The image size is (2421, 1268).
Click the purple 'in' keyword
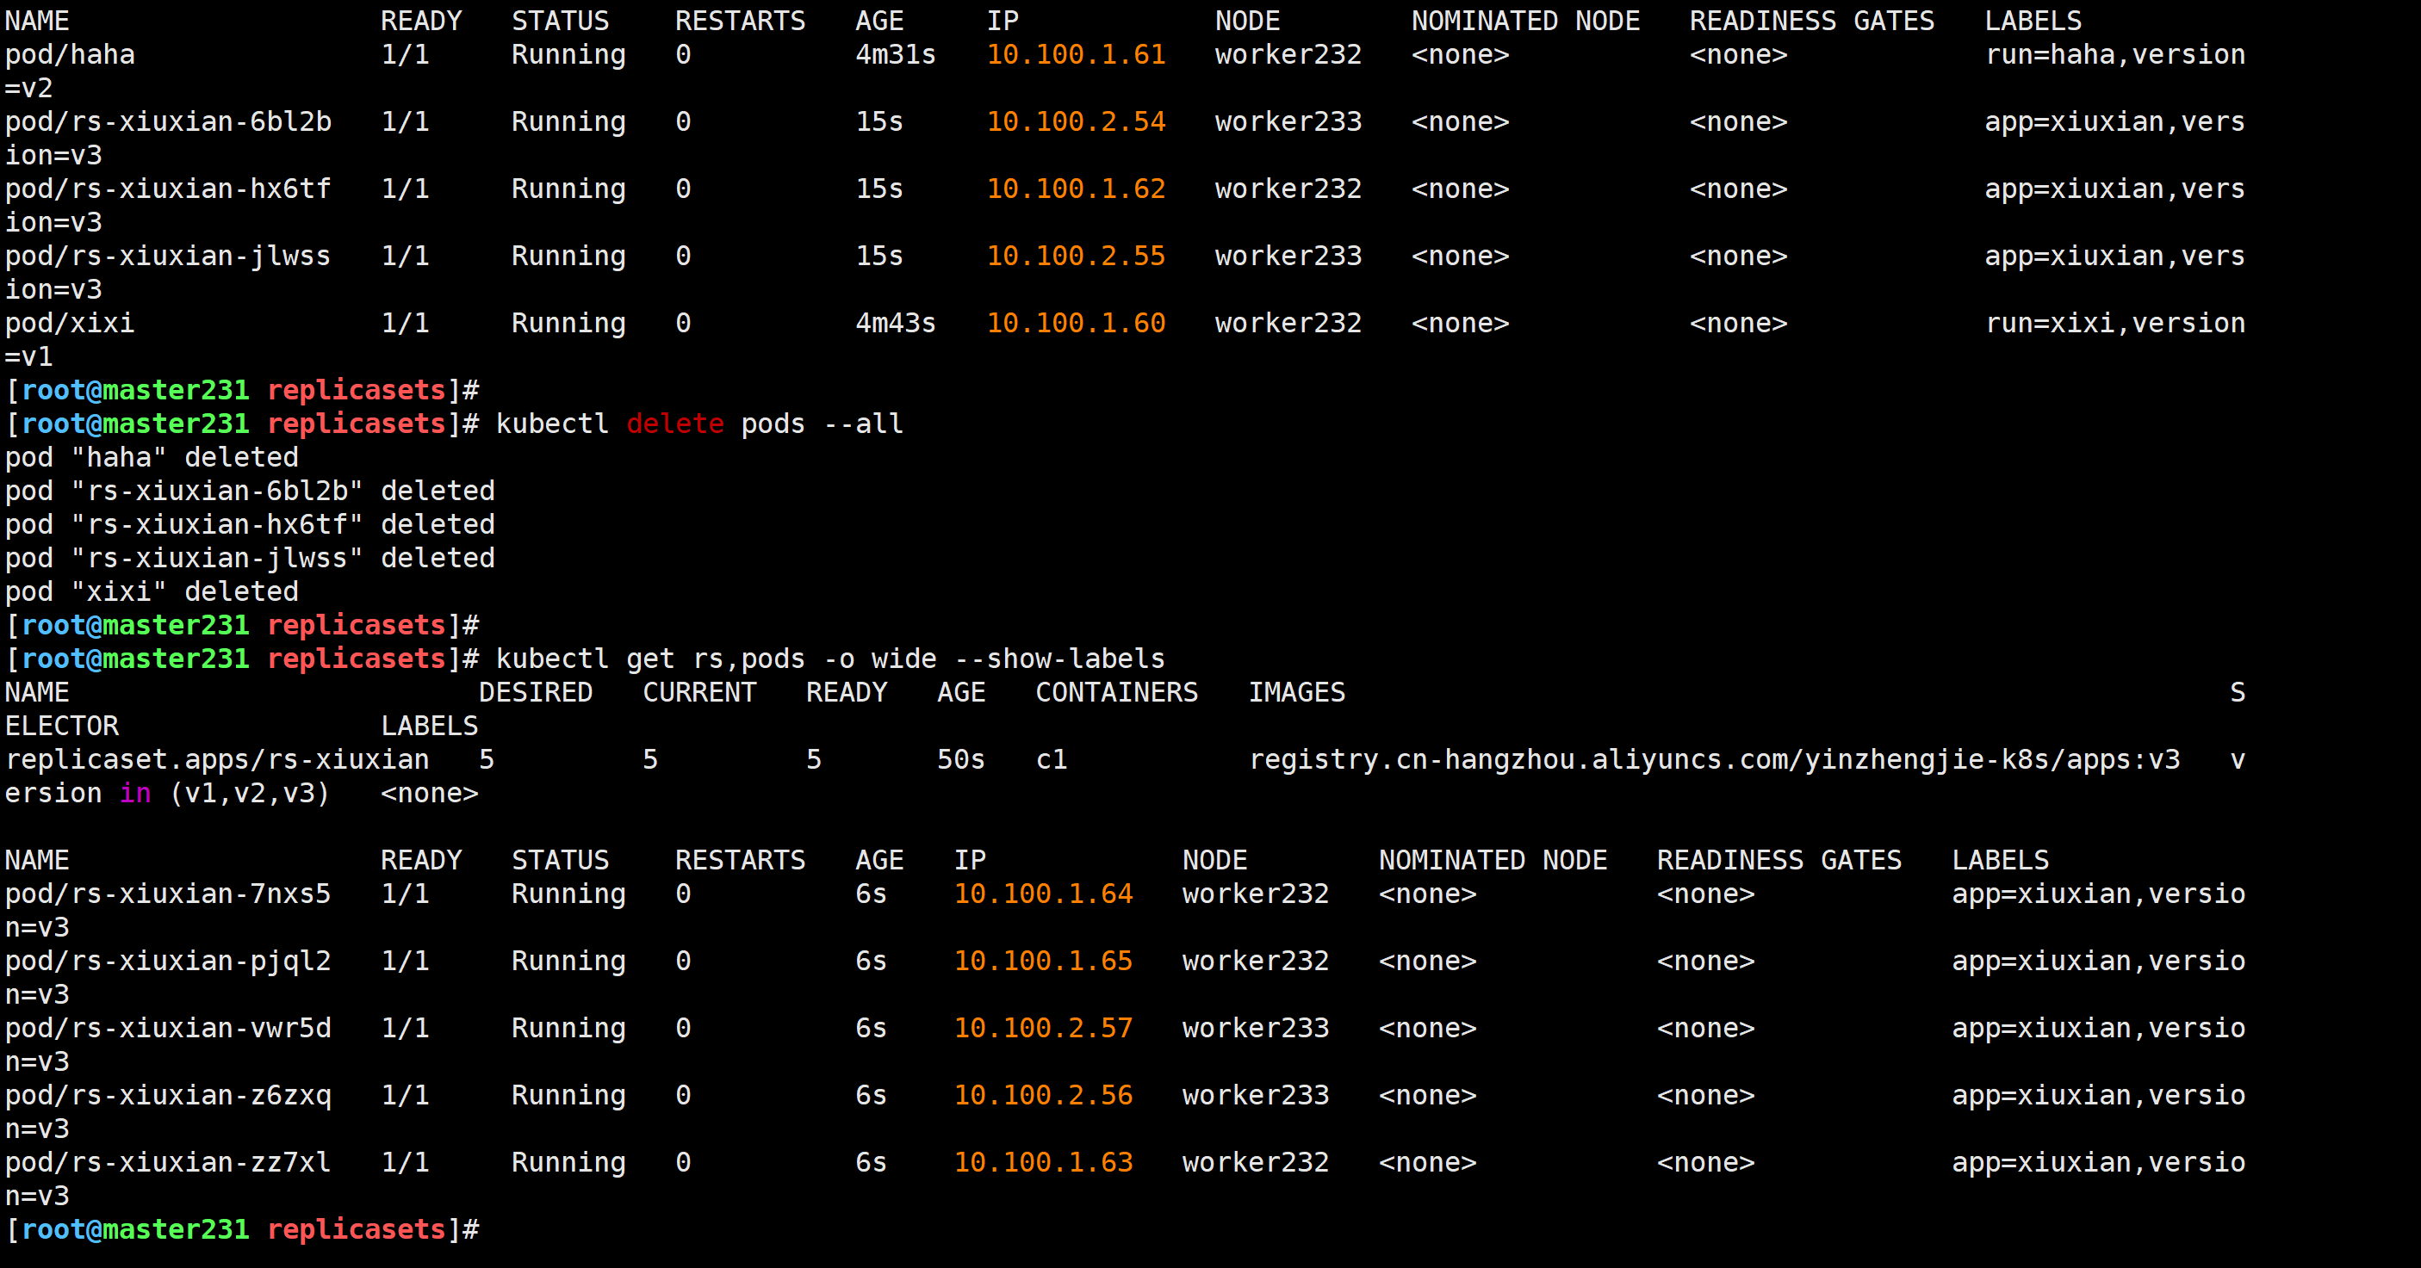coord(135,793)
